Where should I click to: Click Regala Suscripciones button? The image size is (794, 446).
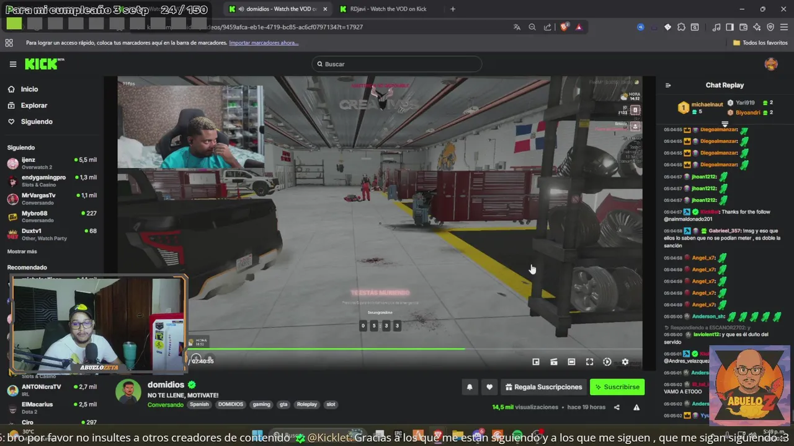[543, 387]
